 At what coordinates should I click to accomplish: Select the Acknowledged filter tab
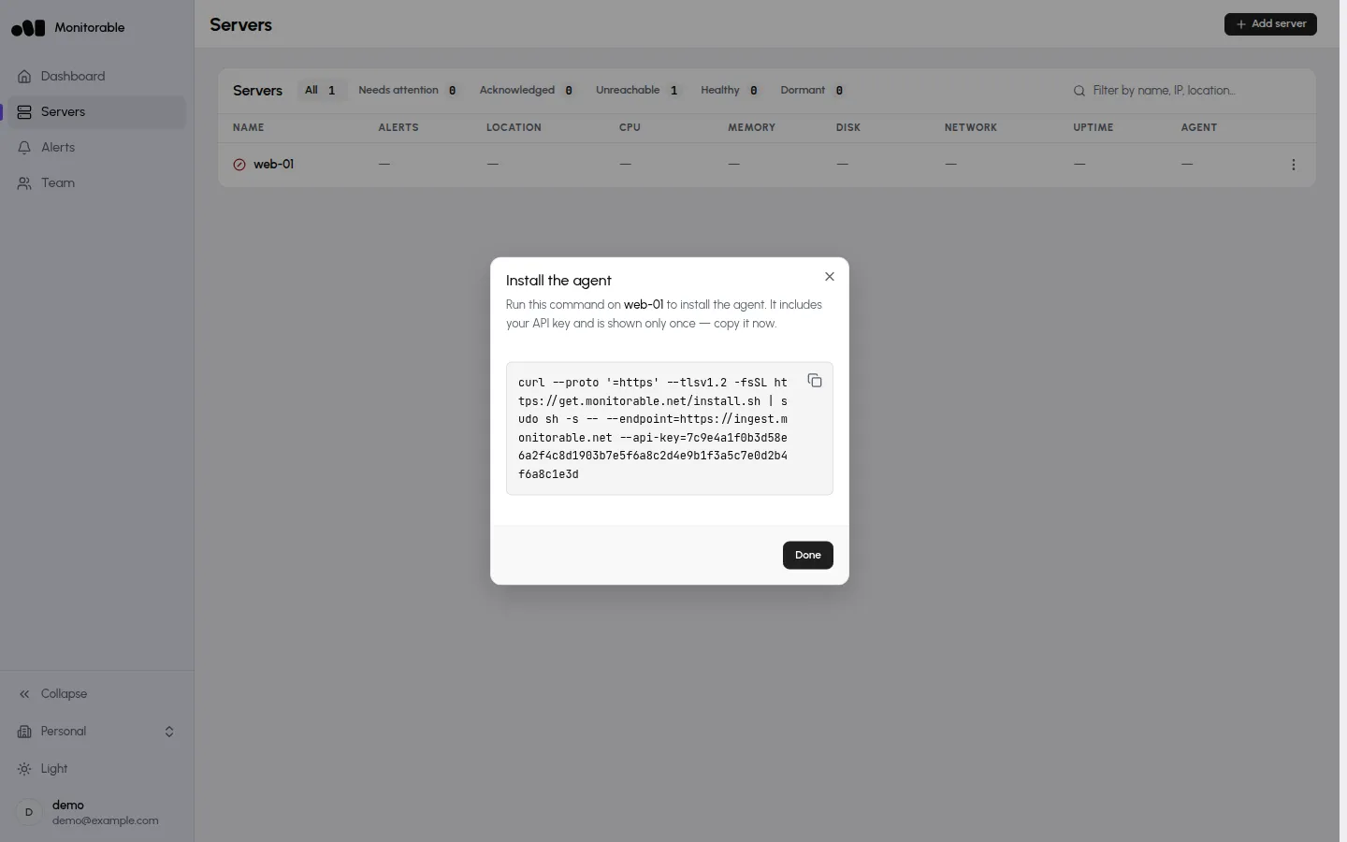(527, 91)
